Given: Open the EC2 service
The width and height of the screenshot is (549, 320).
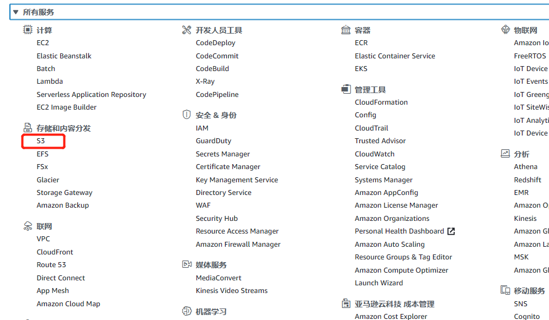Looking at the screenshot, I should click(43, 43).
